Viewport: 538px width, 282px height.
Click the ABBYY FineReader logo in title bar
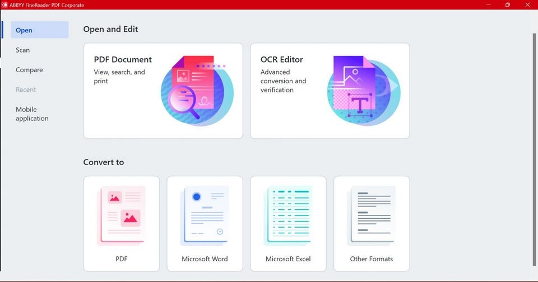4,5
